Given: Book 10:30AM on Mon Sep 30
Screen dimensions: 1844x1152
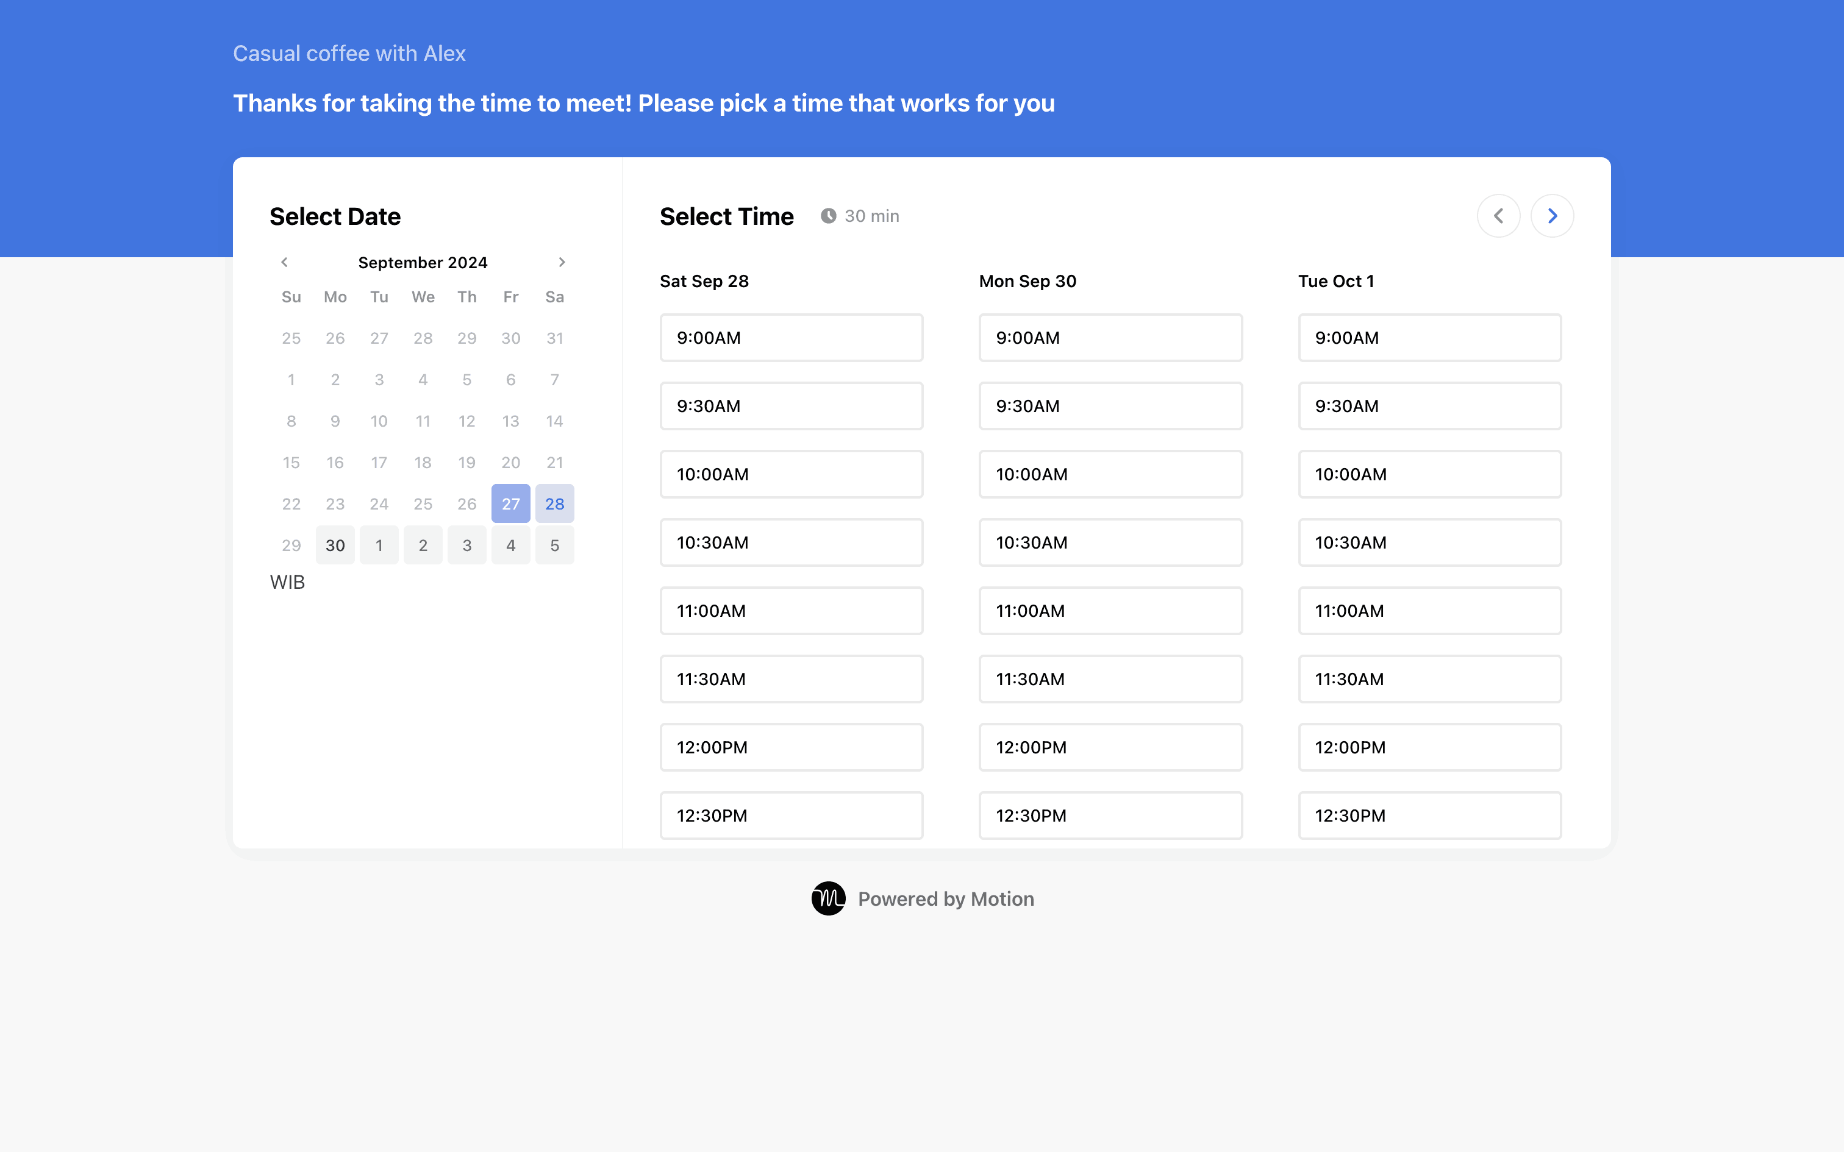Looking at the screenshot, I should [x=1110, y=542].
